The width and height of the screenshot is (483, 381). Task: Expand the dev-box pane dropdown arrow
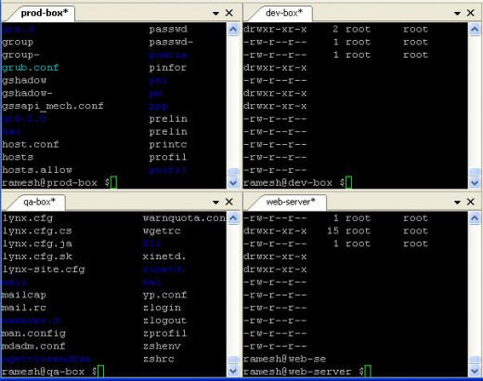tap(457, 13)
